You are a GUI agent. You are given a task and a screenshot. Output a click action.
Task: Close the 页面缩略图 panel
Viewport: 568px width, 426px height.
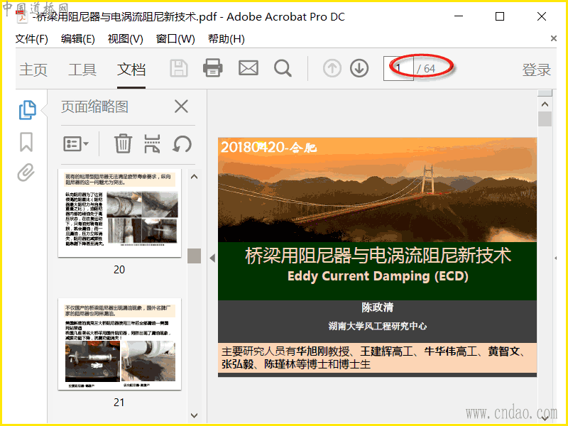pyautogui.click(x=181, y=106)
